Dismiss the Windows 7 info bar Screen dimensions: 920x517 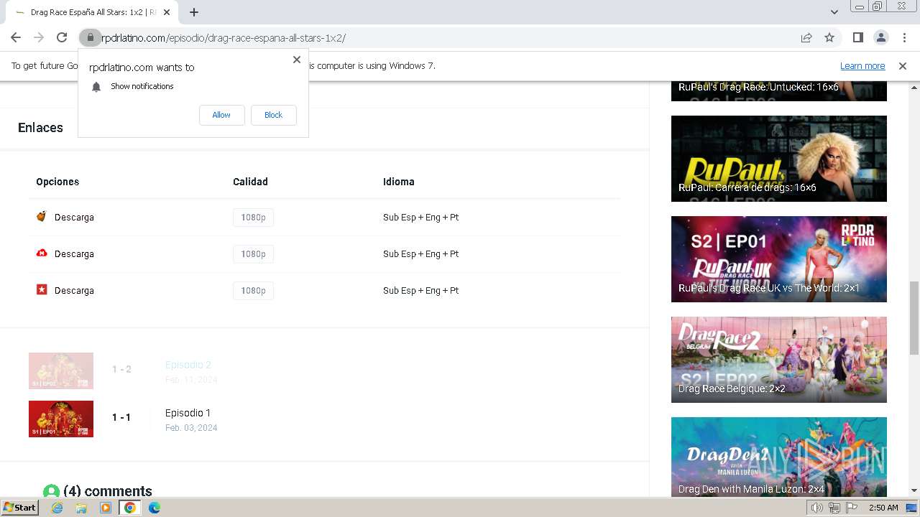(x=903, y=65)
